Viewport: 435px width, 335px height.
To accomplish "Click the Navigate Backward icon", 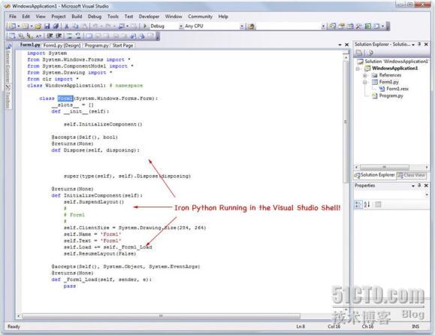I will (122, 26).
